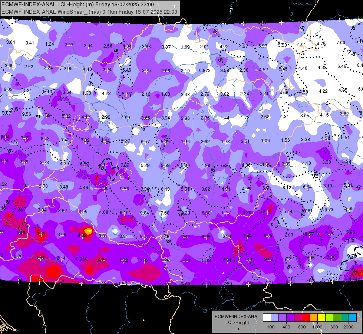Click the legend tick label 400
The width and height of the screenshot is (363, 334).
click(x=286, y=327)
